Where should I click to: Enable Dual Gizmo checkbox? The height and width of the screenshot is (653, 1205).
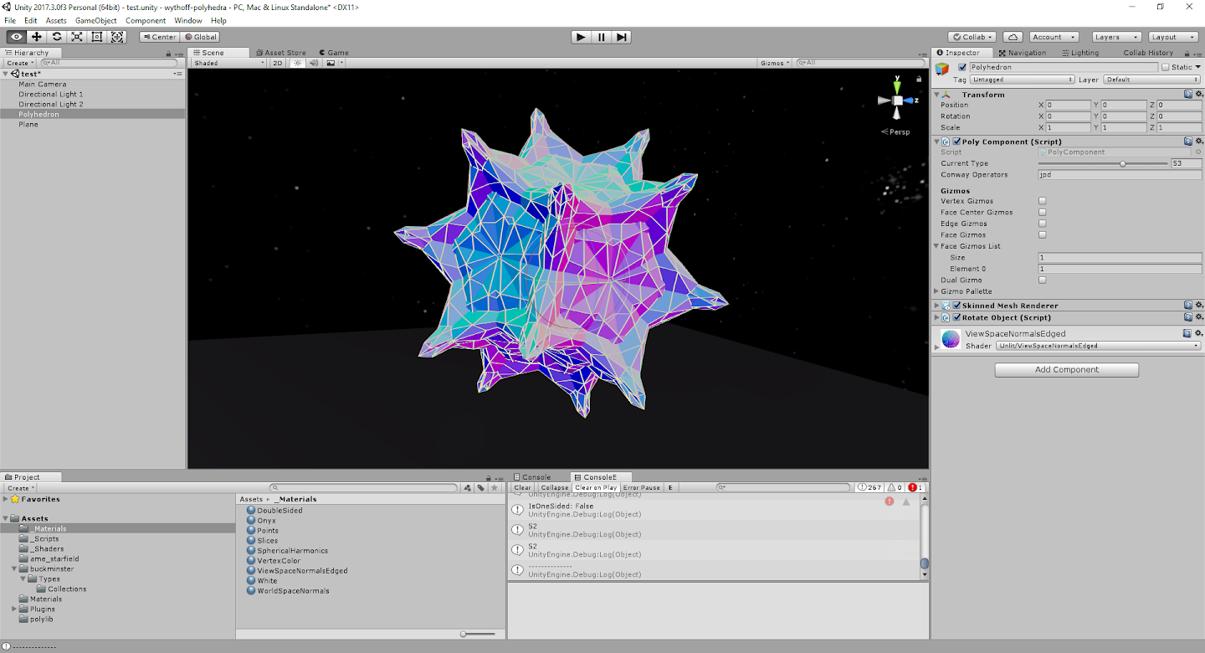click(1042, 280)
